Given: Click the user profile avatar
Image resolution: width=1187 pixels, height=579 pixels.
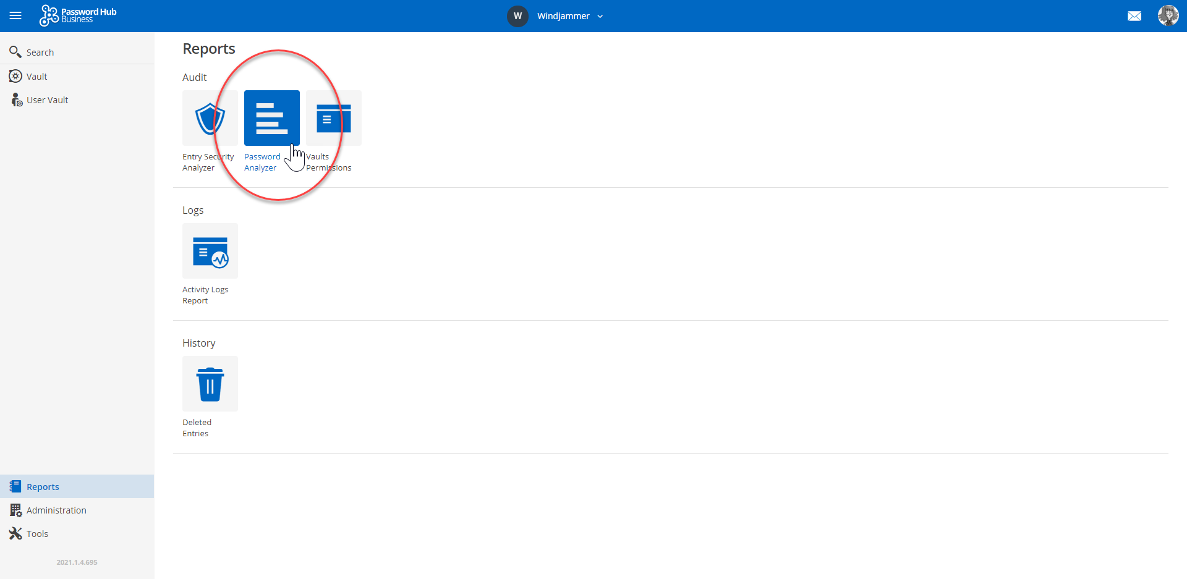Looking at the screenshot, I should (1167, 15).
